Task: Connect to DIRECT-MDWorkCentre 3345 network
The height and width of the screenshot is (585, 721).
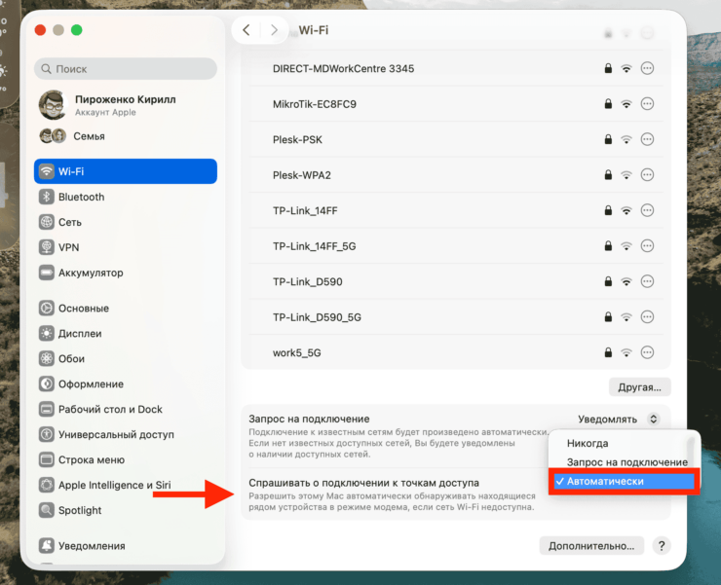Action: coord(455,68)
